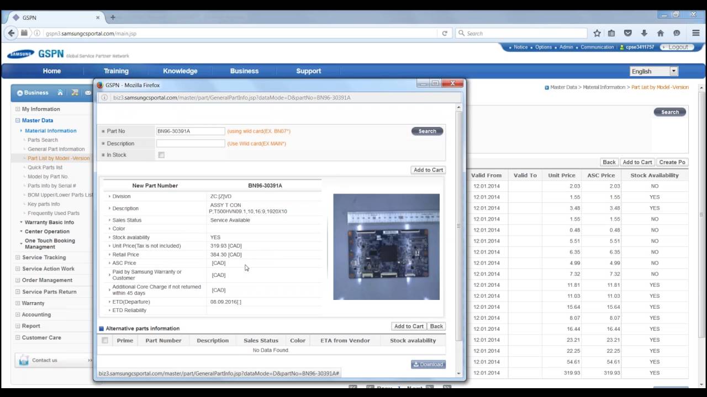Click the Notice link in top bar
Image resolution: width=707 pixels, height=397 pixels.
[520, 47]
